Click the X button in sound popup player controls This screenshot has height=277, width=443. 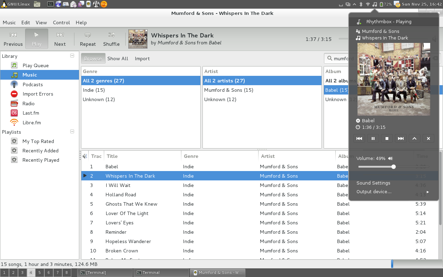(428, 138)
